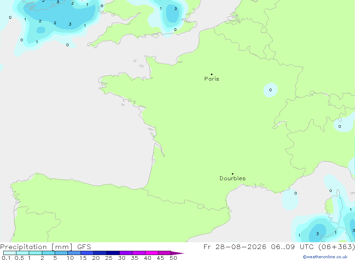Click the Paris city label
Image resolution: width=355 pixels, height=260 pixels.
(x=212, y=79)
